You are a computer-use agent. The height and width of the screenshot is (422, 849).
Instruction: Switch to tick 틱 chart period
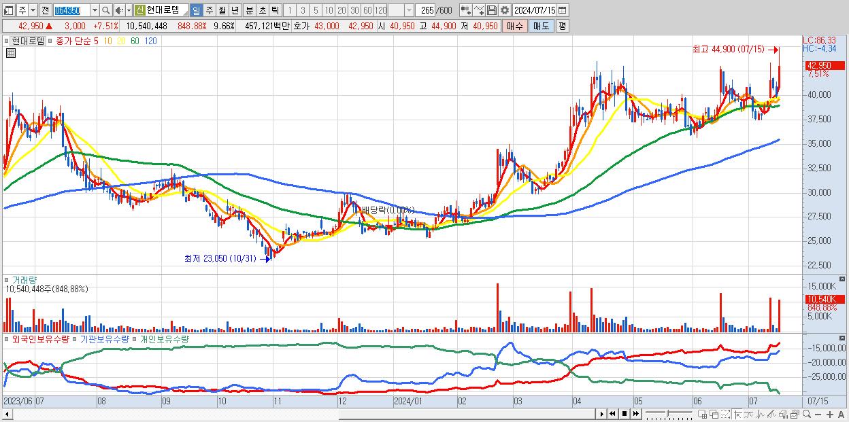pyautogui.click(x=275, y=10)
